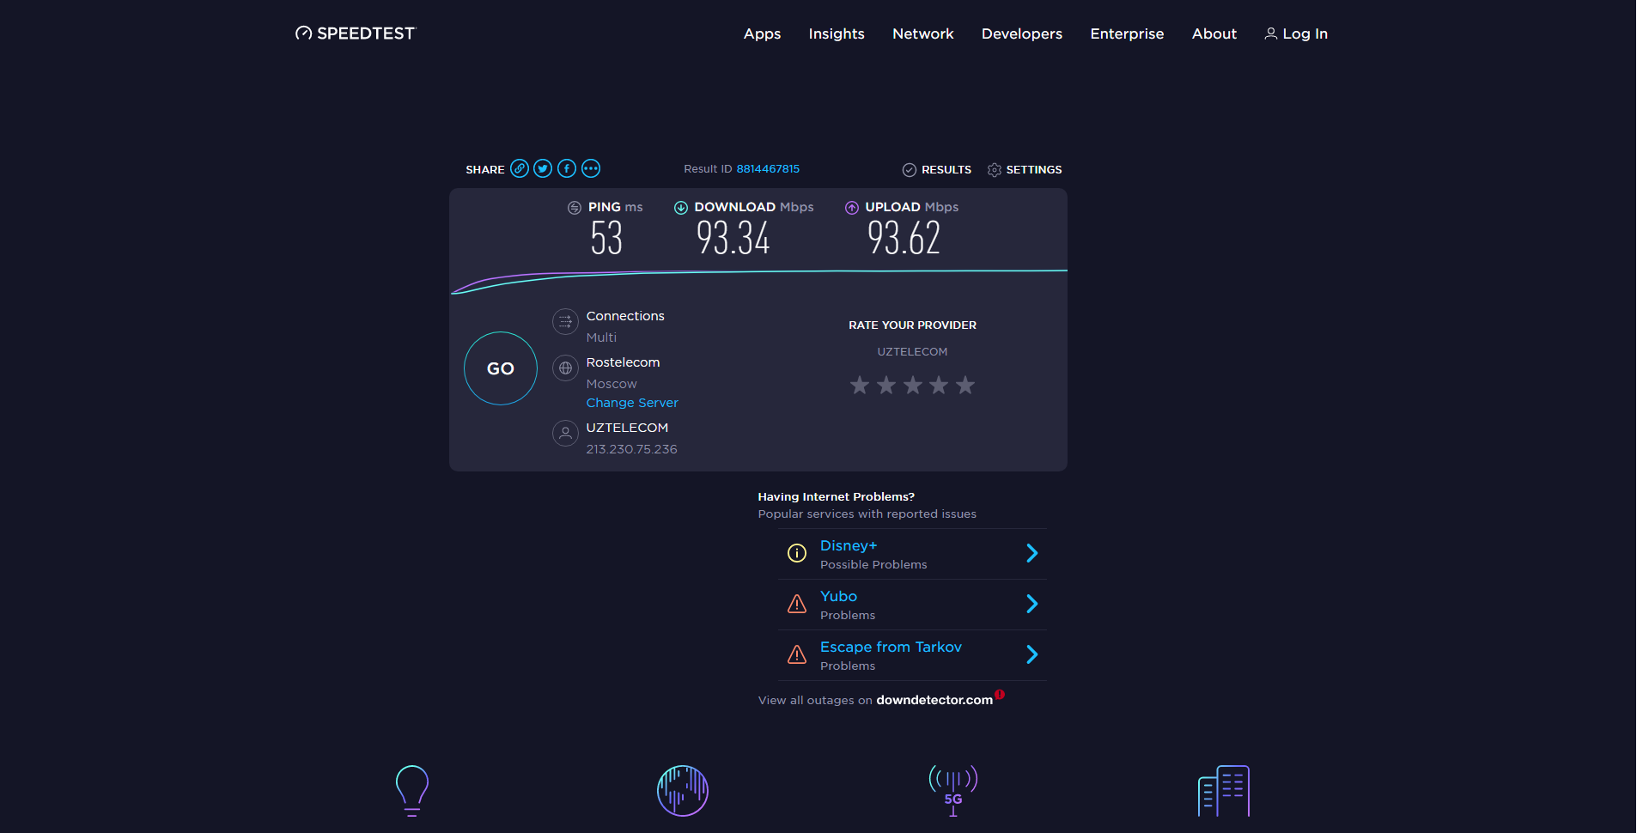
Task: Expand the Escape from Tarkov chevron
Action: (1032, 654)
